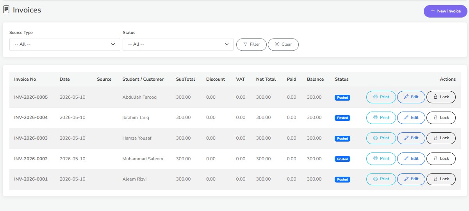Click customer name Hamza Yousaf
Image resolution: width=469 pixels, height=211 pixels.
pos(137,138)
